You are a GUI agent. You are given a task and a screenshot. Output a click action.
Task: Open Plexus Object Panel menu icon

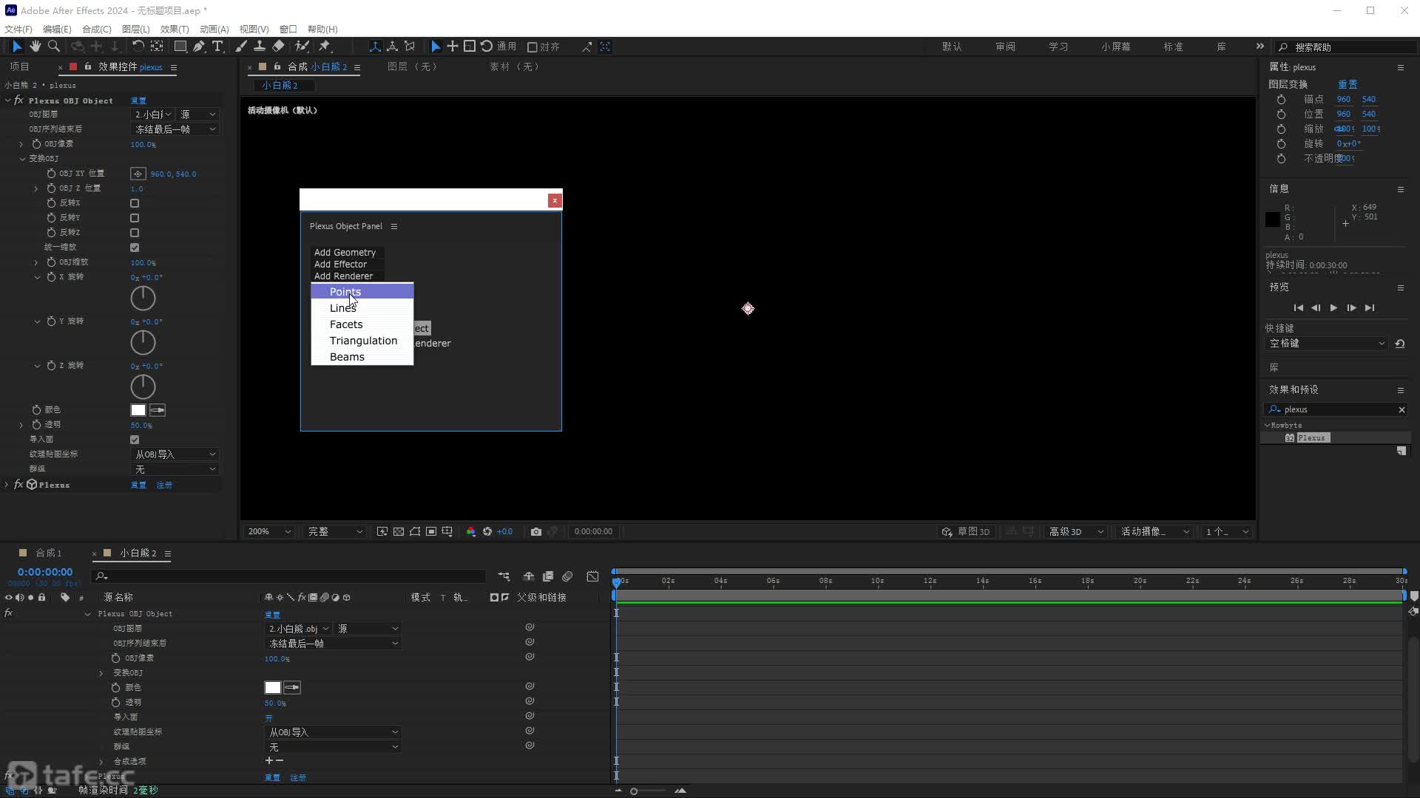(x=394, y=226)
